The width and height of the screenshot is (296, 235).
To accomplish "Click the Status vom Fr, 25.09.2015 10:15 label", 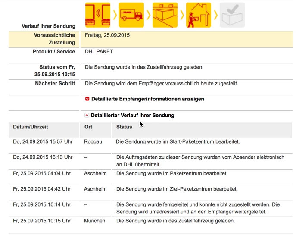I will click(x=55, y=71).
